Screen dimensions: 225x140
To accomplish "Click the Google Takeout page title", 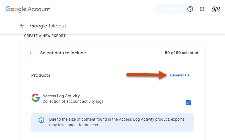I will pos(48,26).
